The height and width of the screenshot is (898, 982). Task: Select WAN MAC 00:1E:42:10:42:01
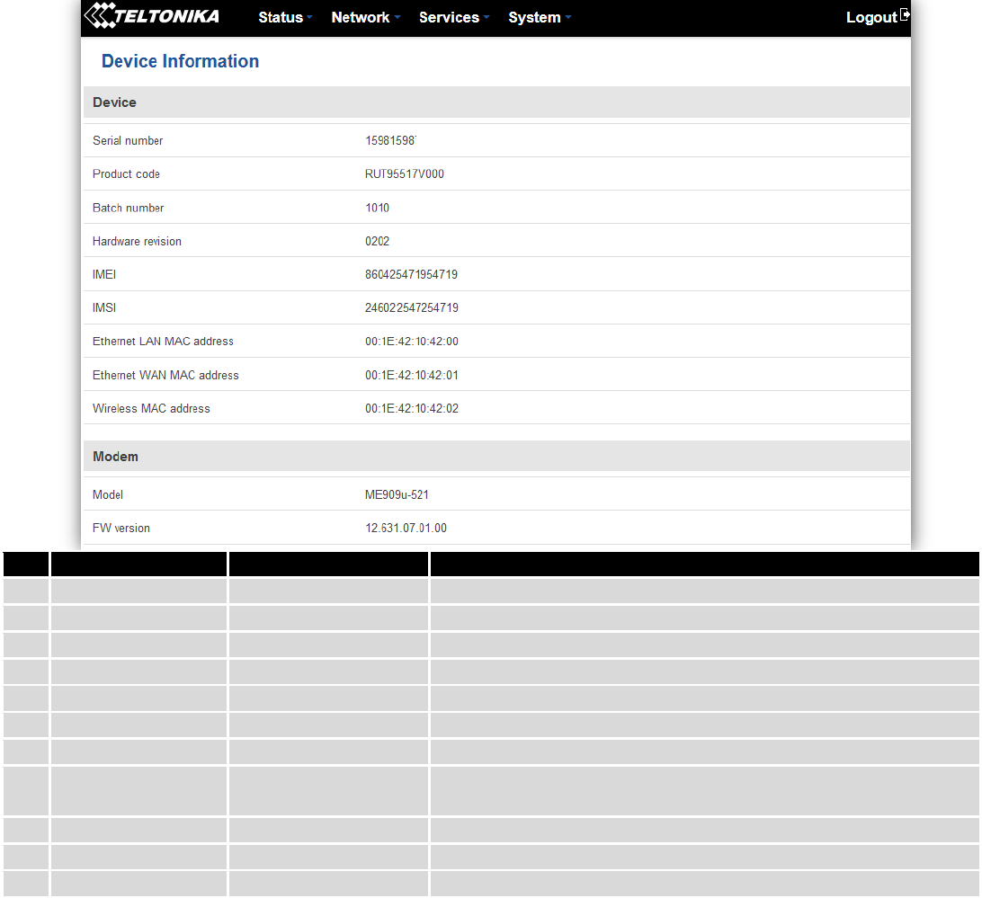(412, 375)
